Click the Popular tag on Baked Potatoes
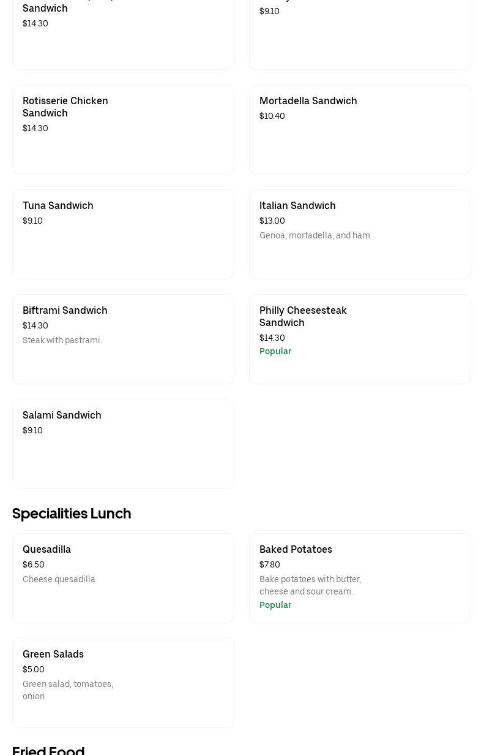Viewport: 492px width, 755px height. [x=275, y=605]
